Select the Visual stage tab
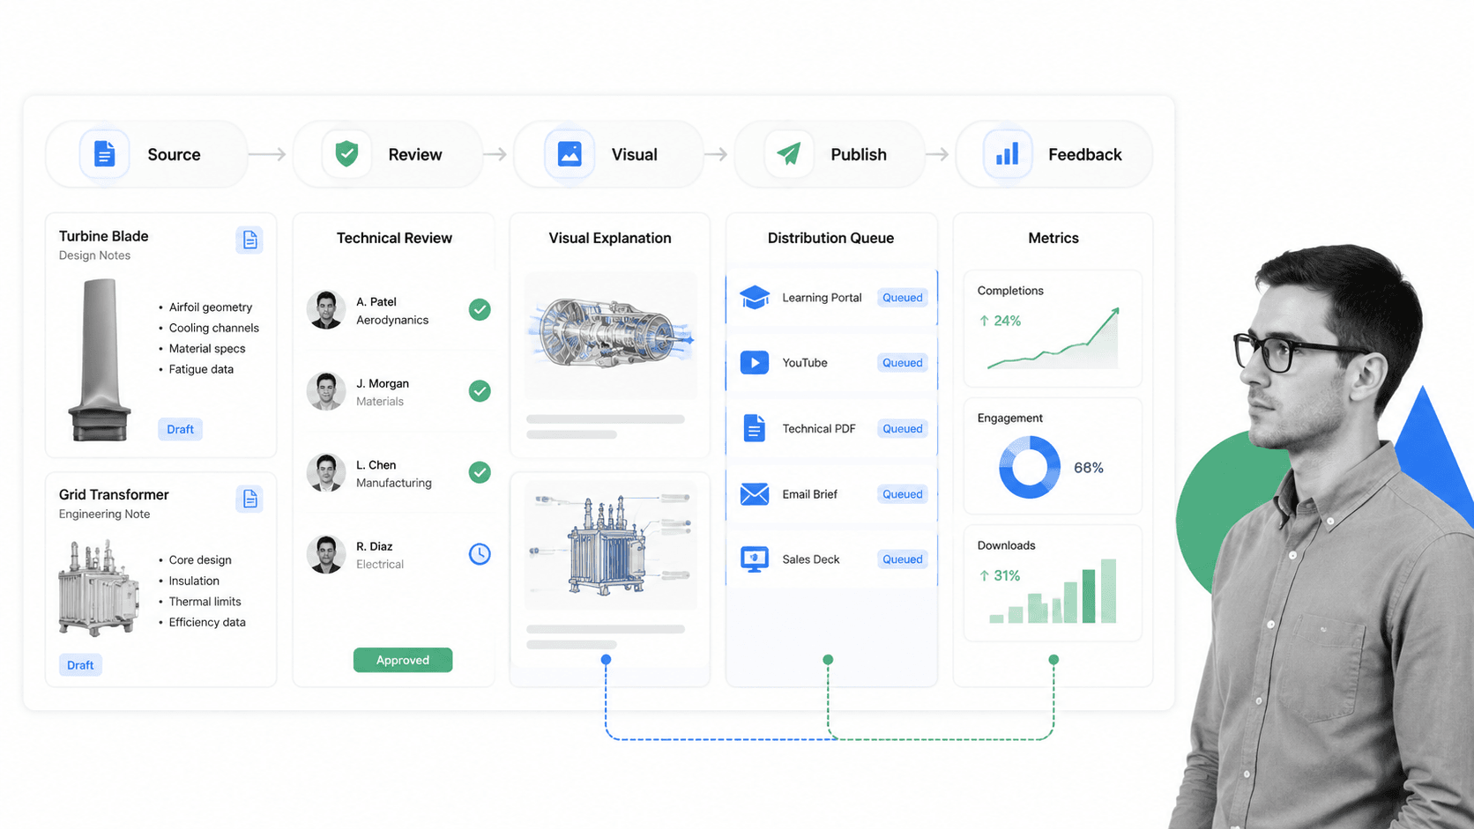Viewport: 1474px width, 829px height. (608, 154)
